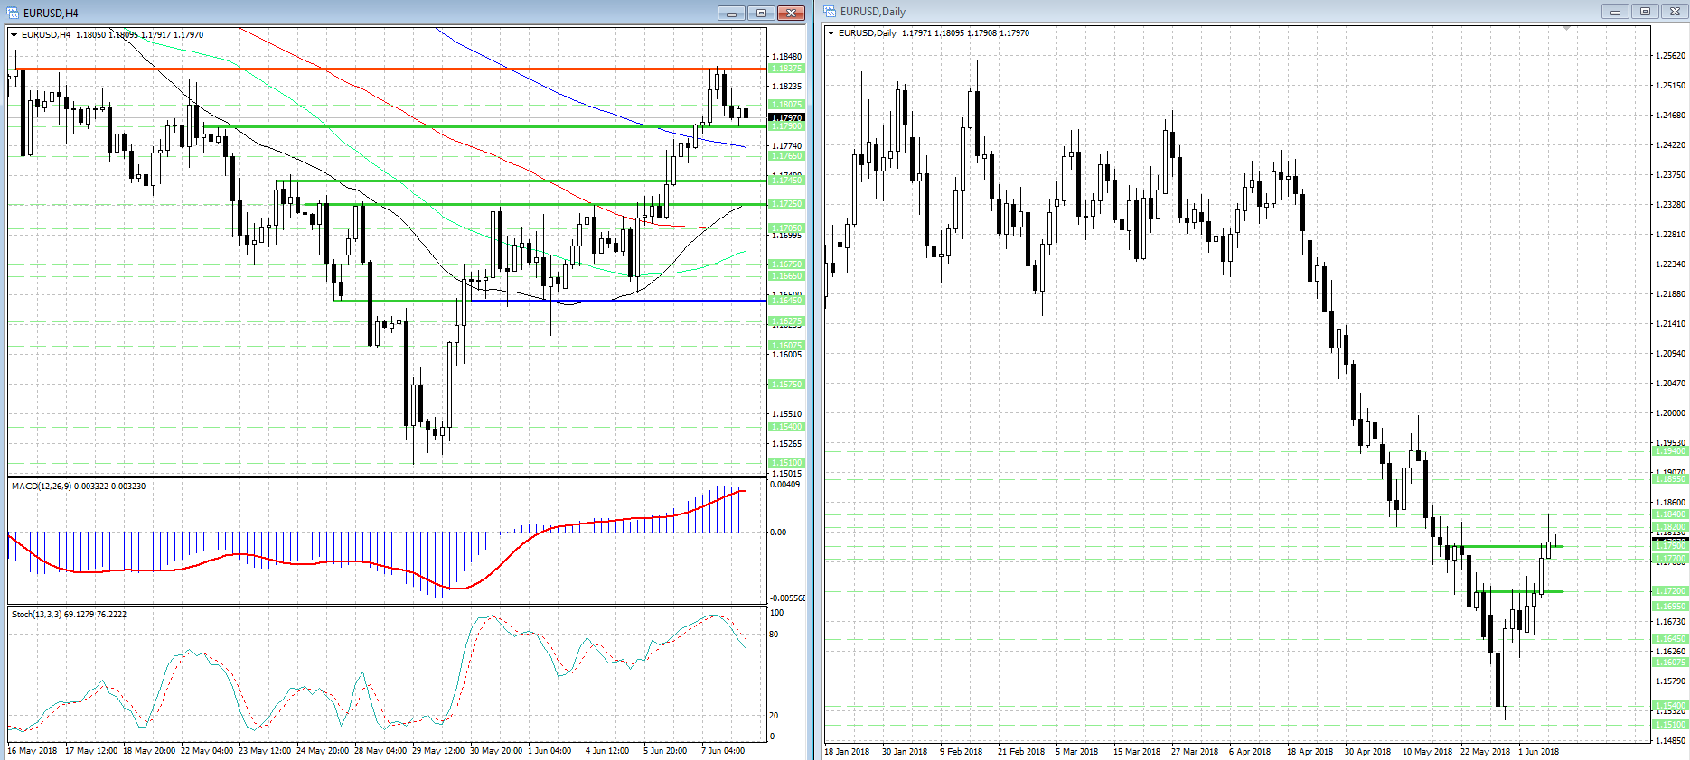Minimize the EURUSD,H4 chart window
1690x760 pixels.
pyautogui.click(x=731, y=13)
